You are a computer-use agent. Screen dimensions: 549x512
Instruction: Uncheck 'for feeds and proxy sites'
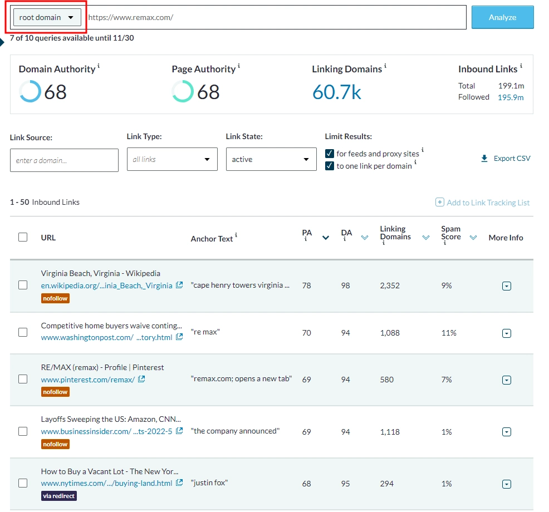[x=330, y=153]
